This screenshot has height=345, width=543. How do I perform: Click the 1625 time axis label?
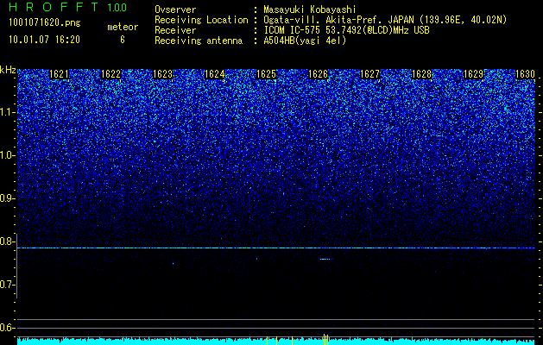pos(266,74)
